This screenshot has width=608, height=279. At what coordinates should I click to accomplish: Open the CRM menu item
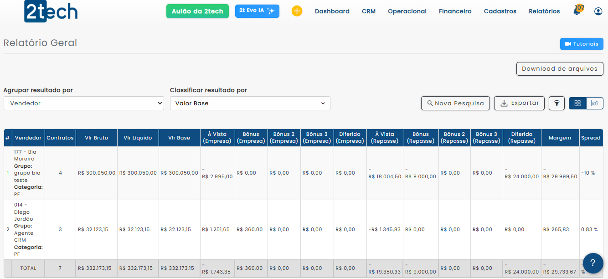click(x=369, y=11)
